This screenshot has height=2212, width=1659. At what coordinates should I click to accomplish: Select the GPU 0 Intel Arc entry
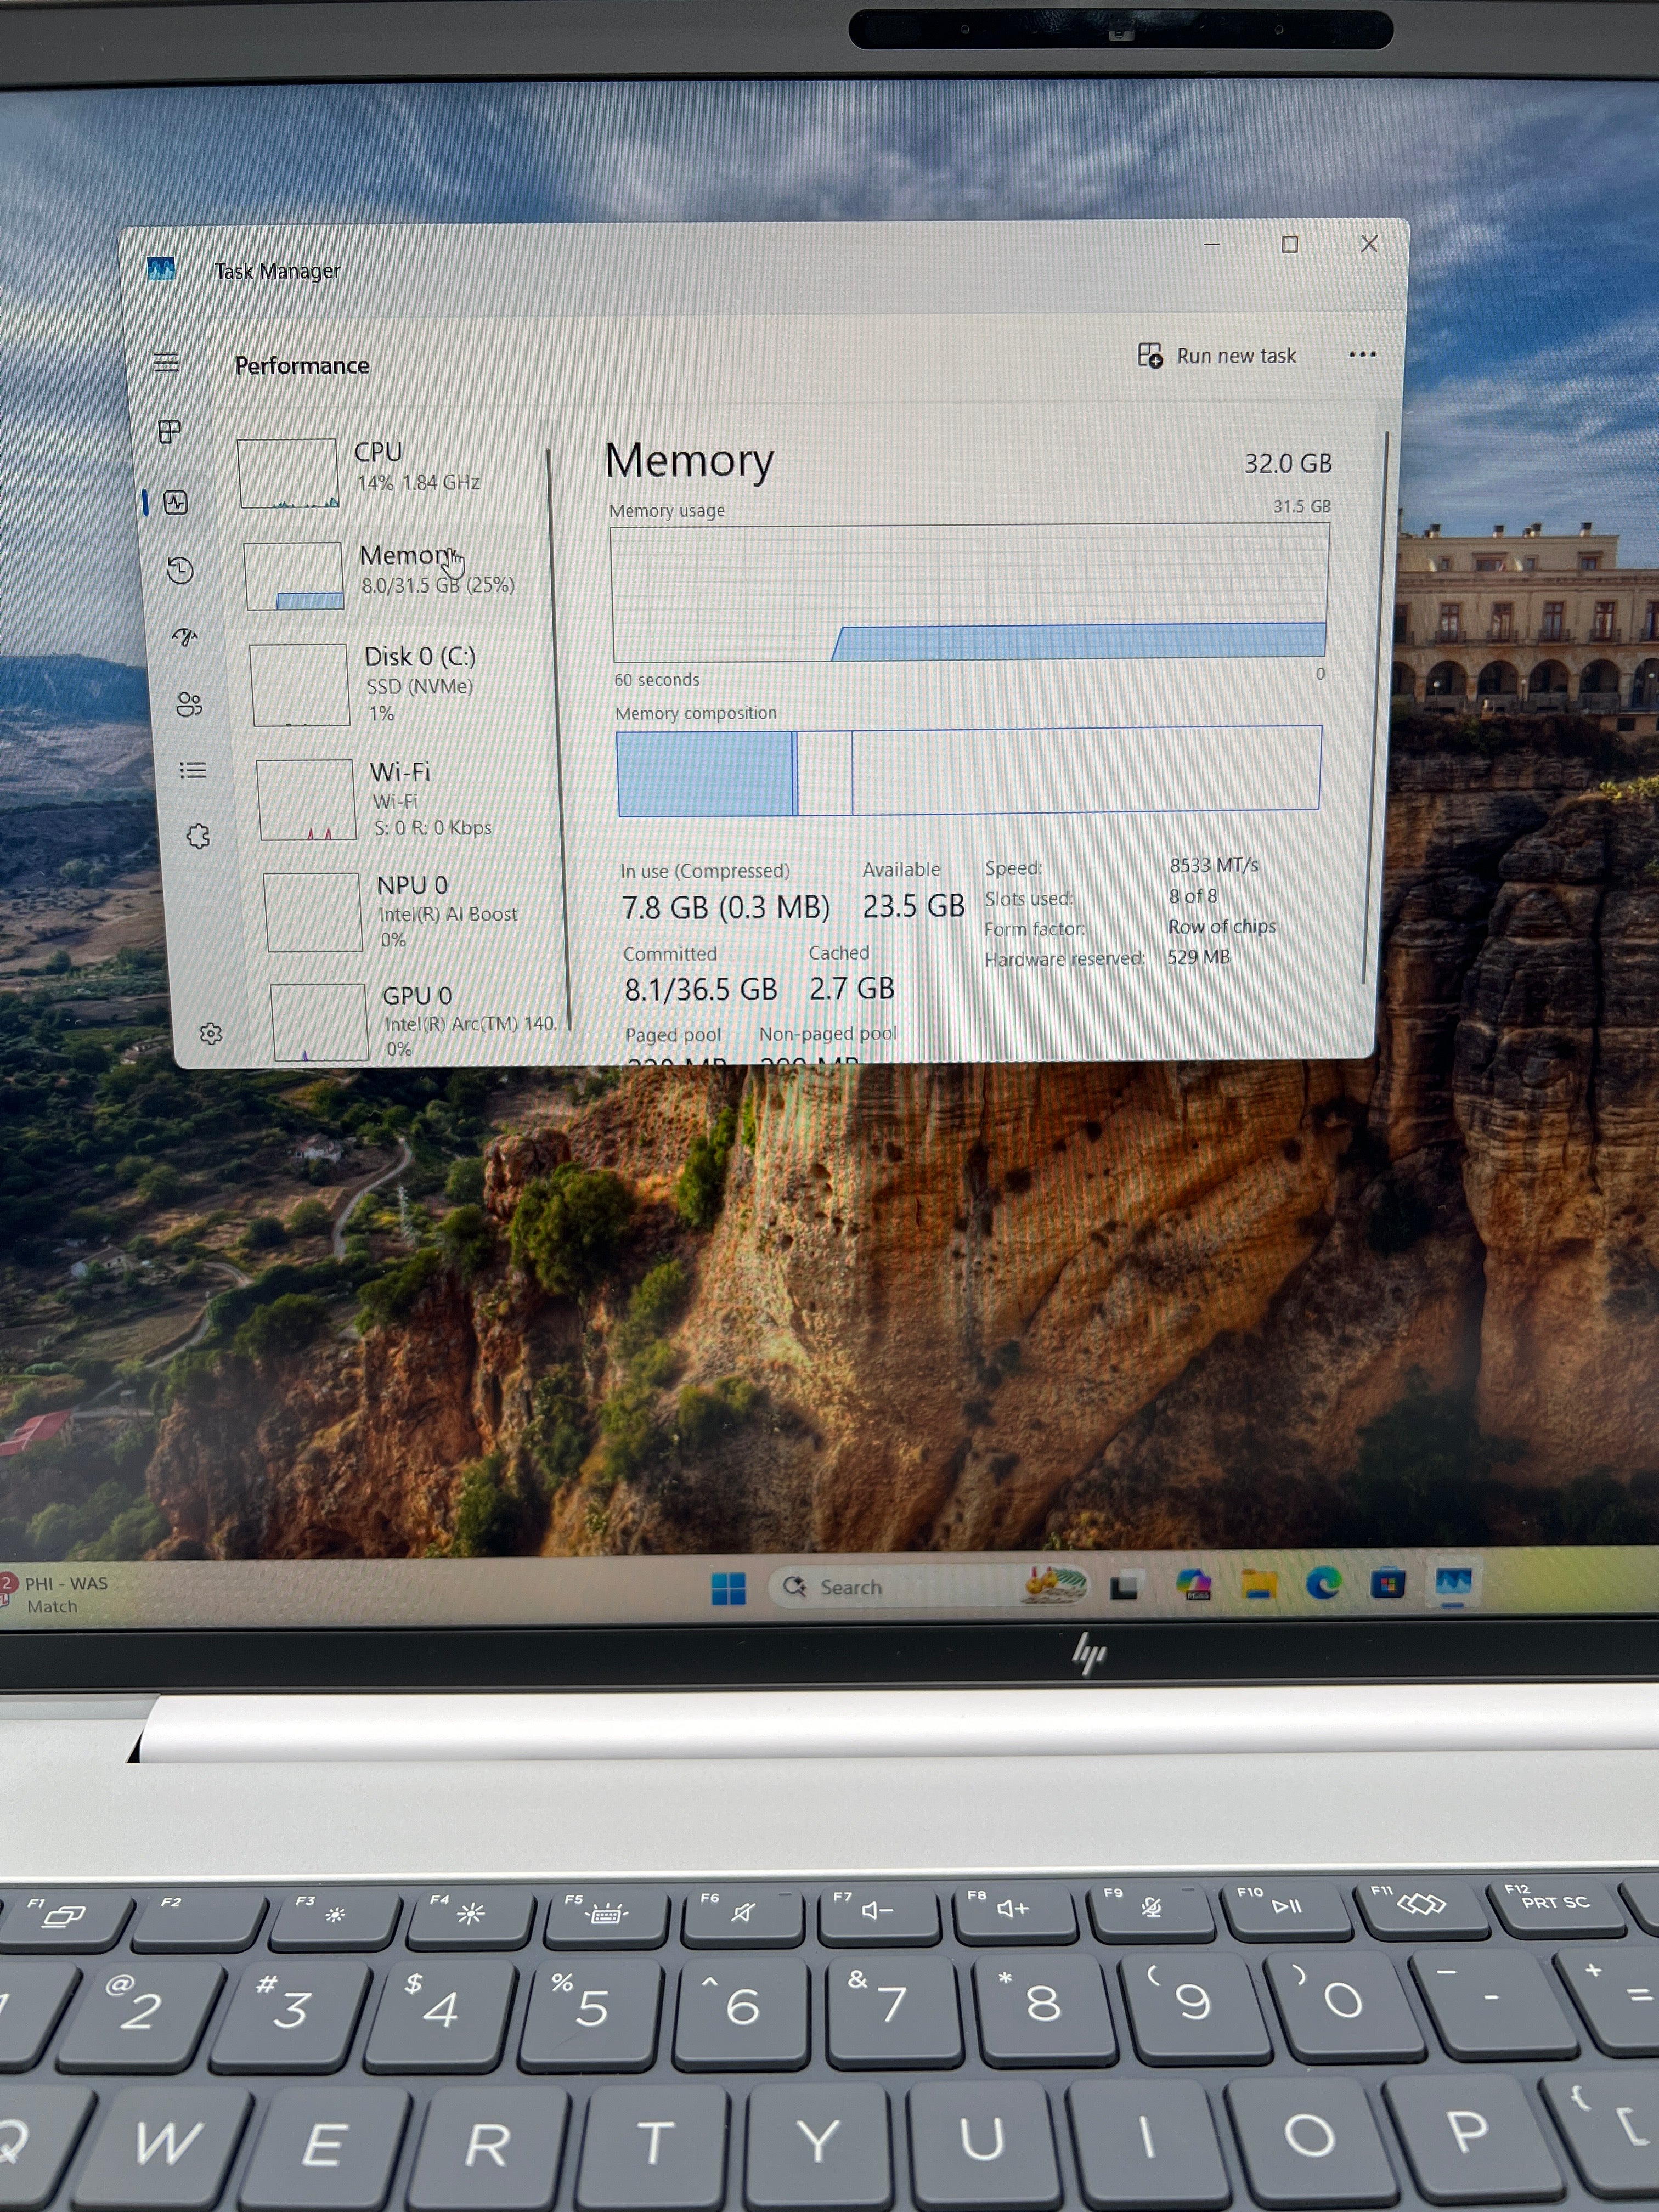(x=416, y=1020)
